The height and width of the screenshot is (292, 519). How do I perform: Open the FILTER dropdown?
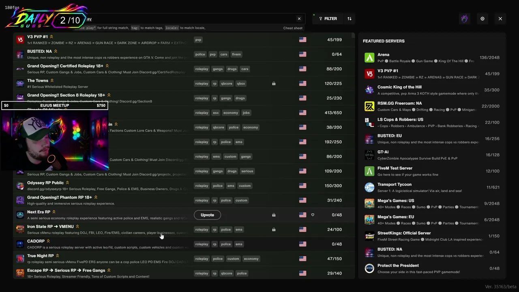pyautogui.click(x=328, y=19)
